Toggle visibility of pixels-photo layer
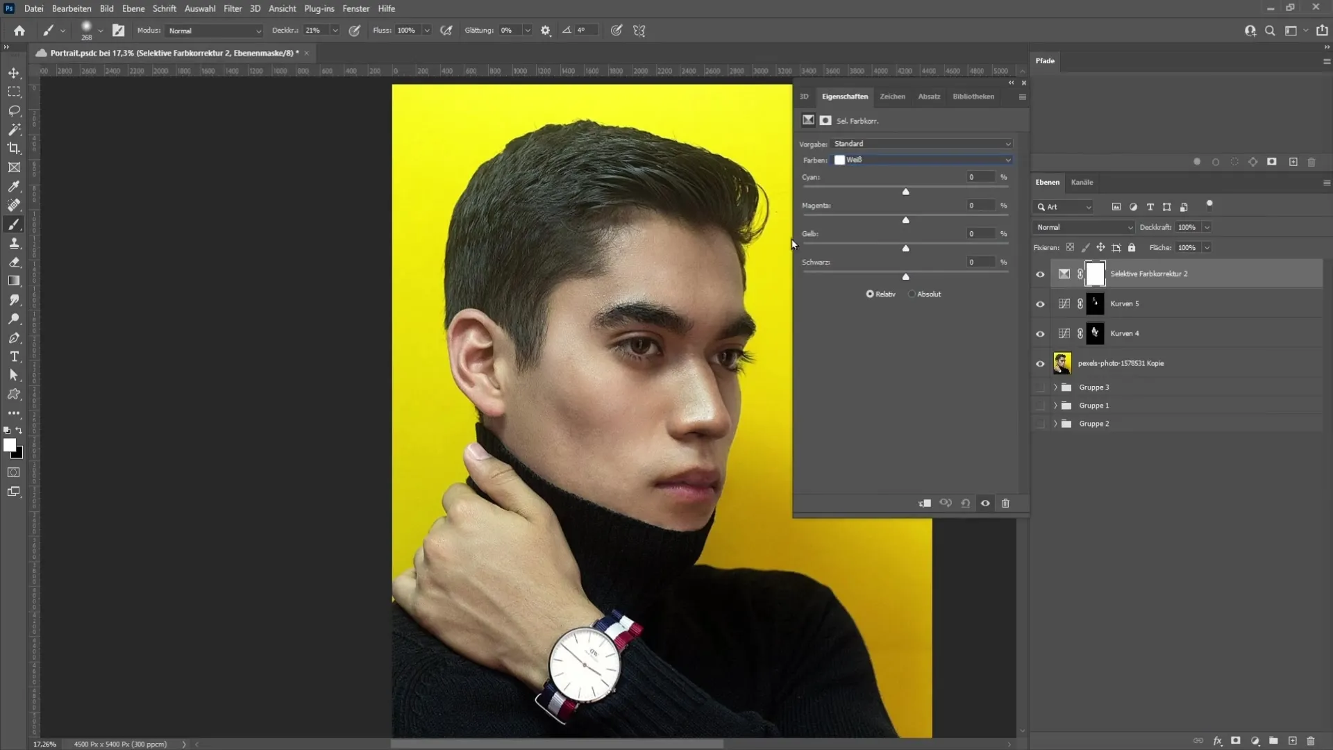This screenshot has height=750, width=1333. (x=1040, y=362)
